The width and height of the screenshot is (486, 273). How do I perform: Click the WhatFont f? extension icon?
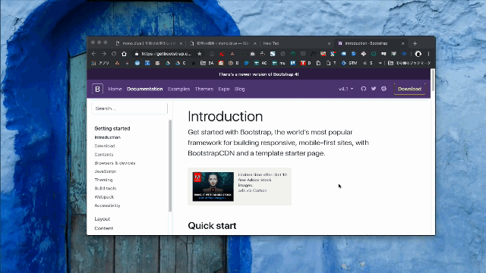[x=313, y=54]
